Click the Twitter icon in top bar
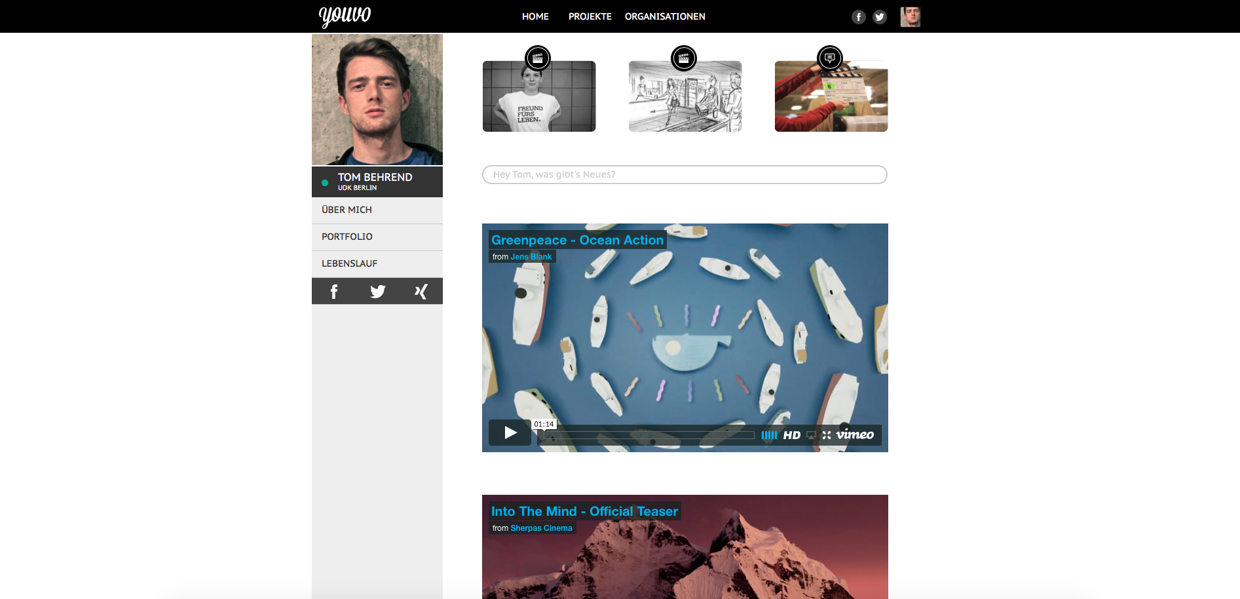The width and height of the screenshot is (1240, 599). coord(880,17)
